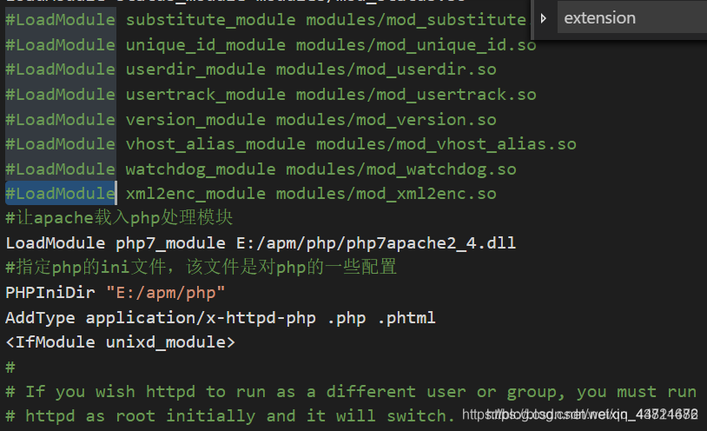Image resolution: width=707 pixels, height=431 pixels.
Task: Click 'modules/mod_unique_id.so' path text
Action: click(416, 45)
